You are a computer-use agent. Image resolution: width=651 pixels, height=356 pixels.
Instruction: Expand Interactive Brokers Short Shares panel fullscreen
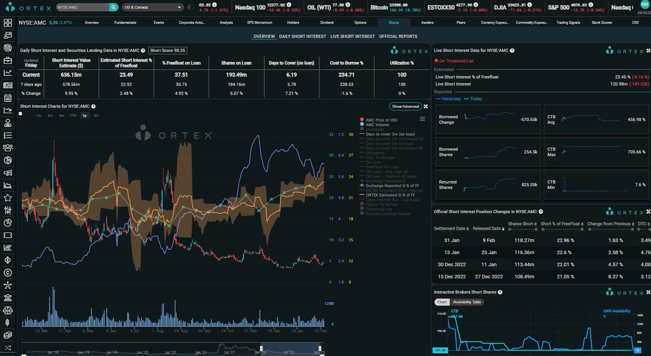648,292
